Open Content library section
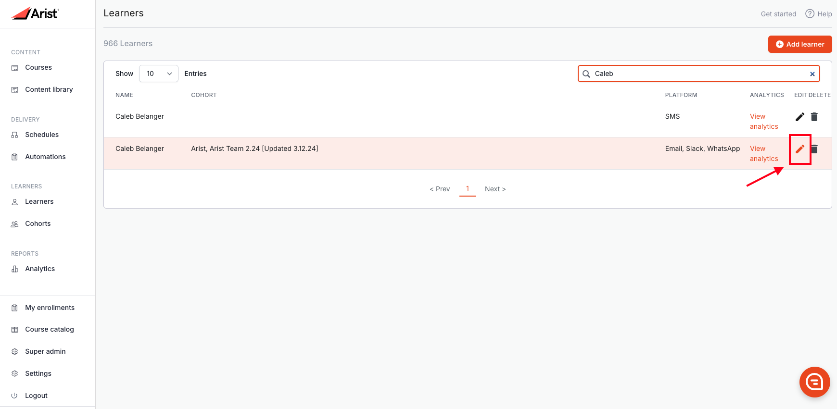The height and width of the screenshot is (409, 837). tap(49, 89)
